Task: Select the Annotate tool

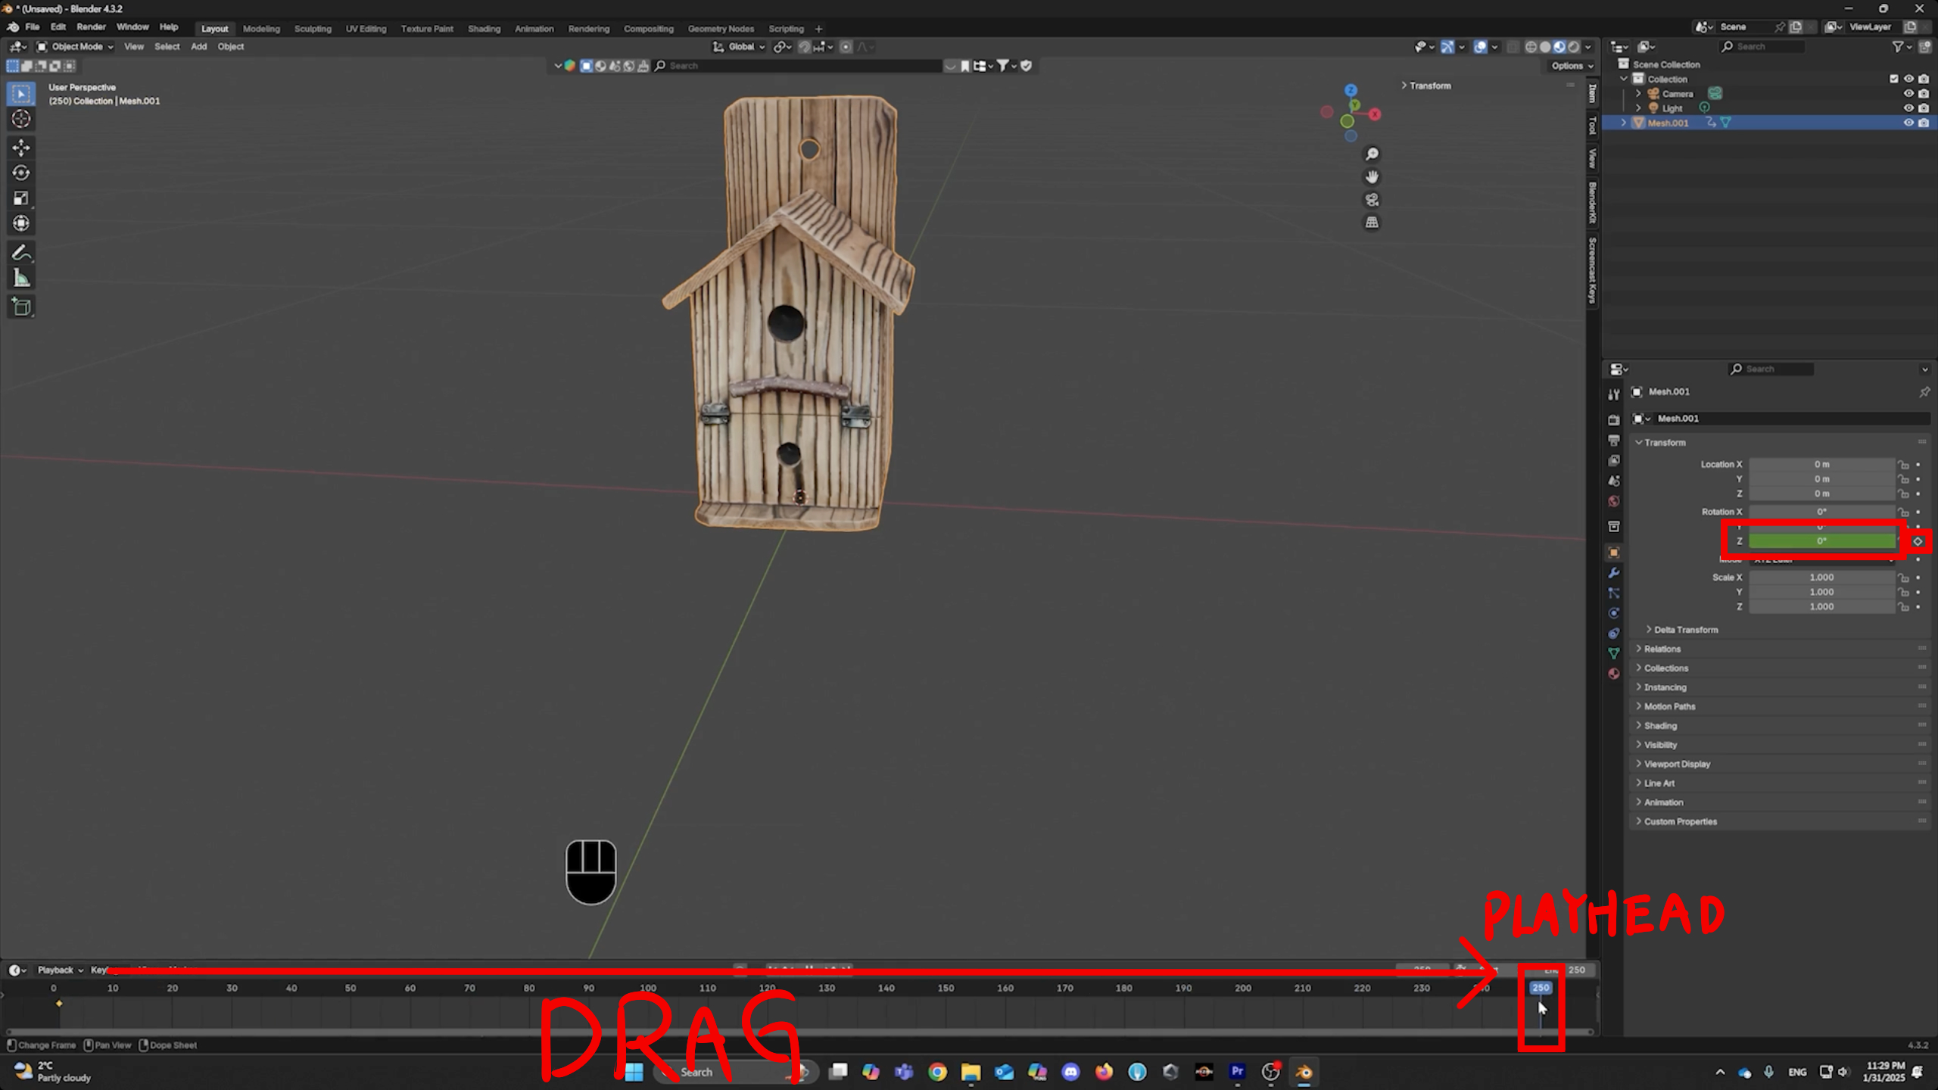Action: click(20, 252)
